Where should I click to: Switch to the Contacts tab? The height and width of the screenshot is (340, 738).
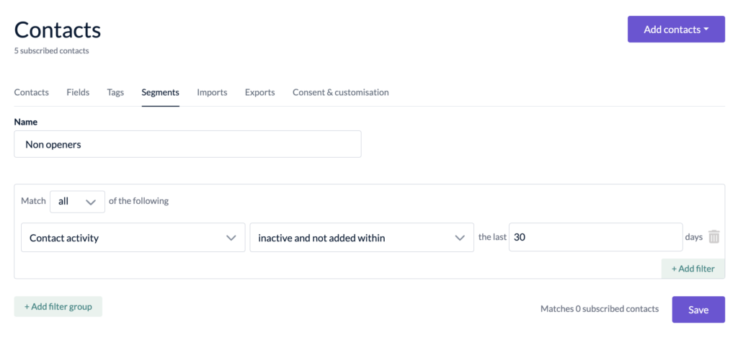[32, 92]
